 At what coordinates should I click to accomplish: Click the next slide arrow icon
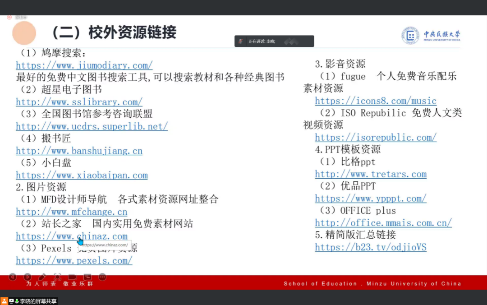tap(28, 277)
